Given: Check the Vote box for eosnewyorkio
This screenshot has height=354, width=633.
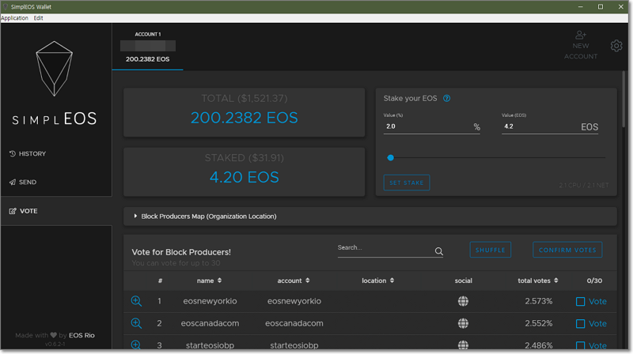Looking at the screenshot, I should tap(580, 302).
